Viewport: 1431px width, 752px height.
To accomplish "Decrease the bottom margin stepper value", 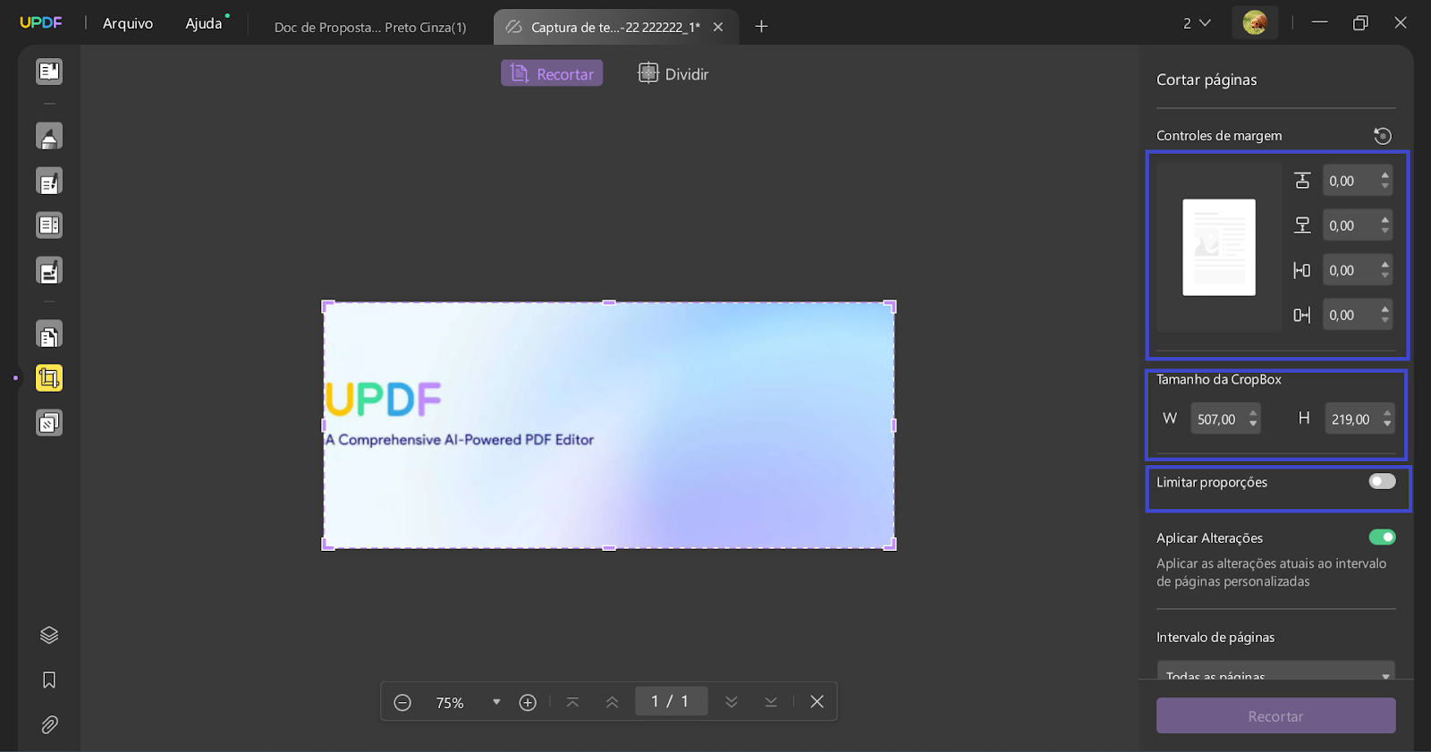I will point(1385,231).
